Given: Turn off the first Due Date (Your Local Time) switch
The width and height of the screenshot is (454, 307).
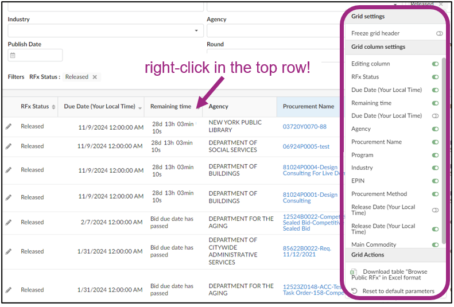Looking at the screenshot, I should (x=435, y=90).
